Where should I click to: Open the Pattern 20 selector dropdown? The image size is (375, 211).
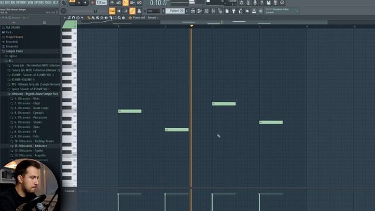[x=175, y=11]
